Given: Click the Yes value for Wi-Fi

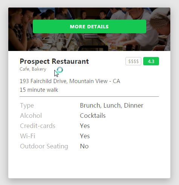Looking at the screenshot, I should coord(85,136).
